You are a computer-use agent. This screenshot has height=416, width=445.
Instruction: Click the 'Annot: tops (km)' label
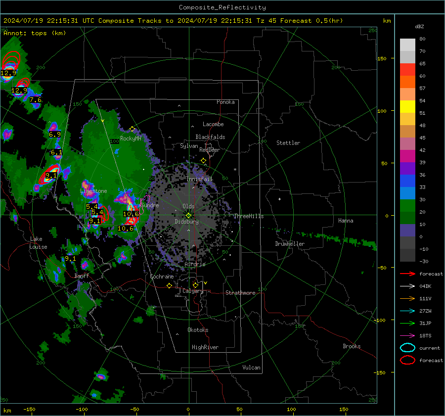(x=35, y=33)
